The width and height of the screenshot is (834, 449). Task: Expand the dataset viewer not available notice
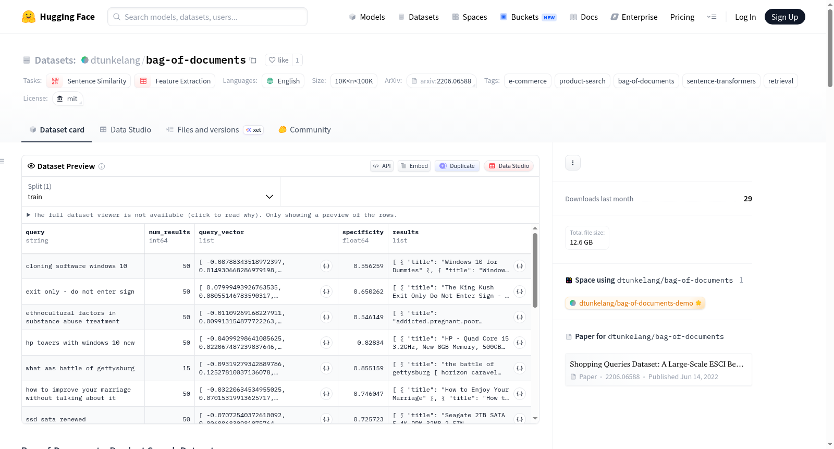tap(212, 215)
